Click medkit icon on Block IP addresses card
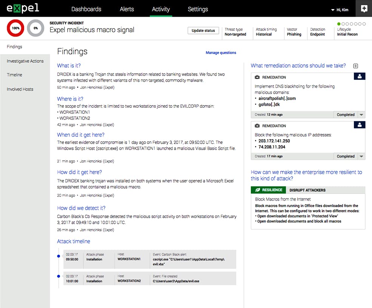 coord(257,125)
